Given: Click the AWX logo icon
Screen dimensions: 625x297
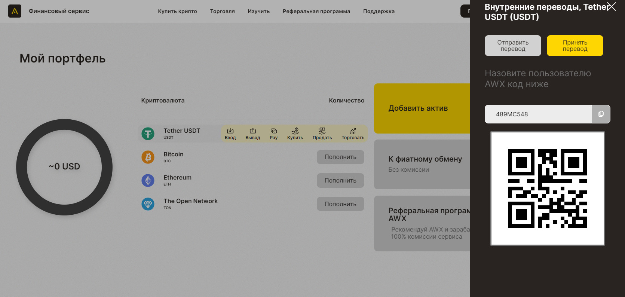Looking at the screenshot, I should click(x=15, y=11).
